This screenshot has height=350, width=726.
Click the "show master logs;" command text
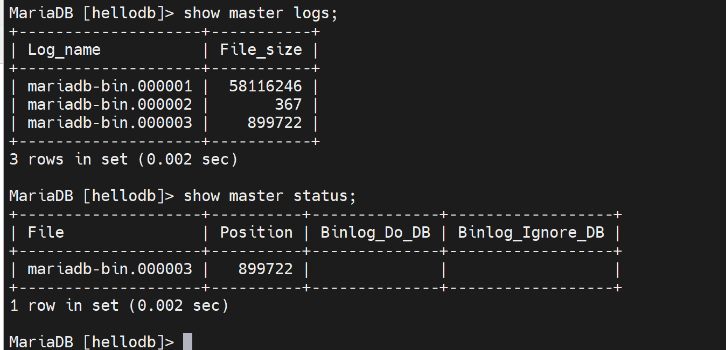(260, 13)
